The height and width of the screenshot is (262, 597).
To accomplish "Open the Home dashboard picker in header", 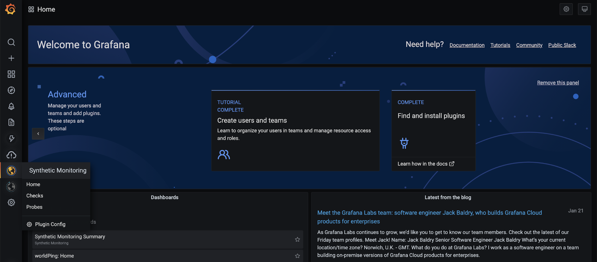I will click(x=42, y=10).
